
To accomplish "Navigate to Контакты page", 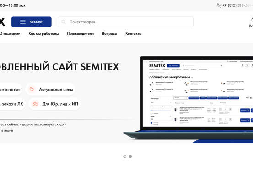I will pyautogui.click(x=134, y=33).
